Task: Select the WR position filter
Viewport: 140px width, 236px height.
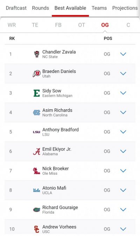Action: pos(12,25)
